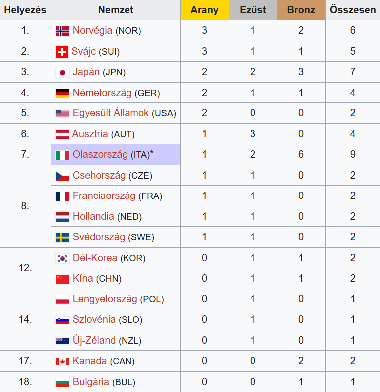Click the Slovenia flag icon
380x392 pixels.
(x=62, y=320)
